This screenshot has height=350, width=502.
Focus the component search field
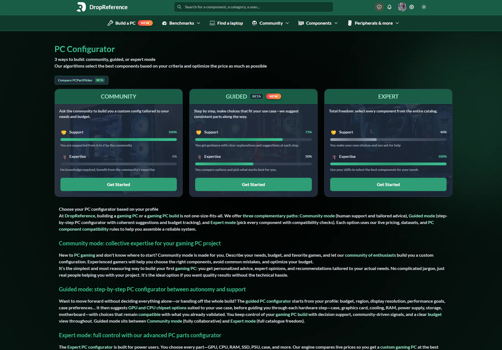[x=254, y=7]
